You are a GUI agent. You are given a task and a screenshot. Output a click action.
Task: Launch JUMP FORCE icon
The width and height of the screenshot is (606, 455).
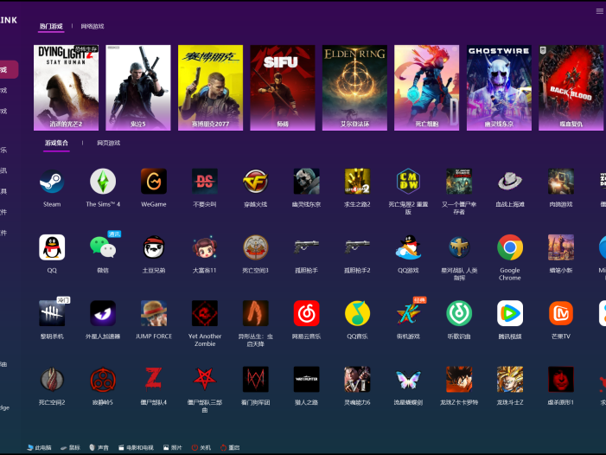coord(154,313)
